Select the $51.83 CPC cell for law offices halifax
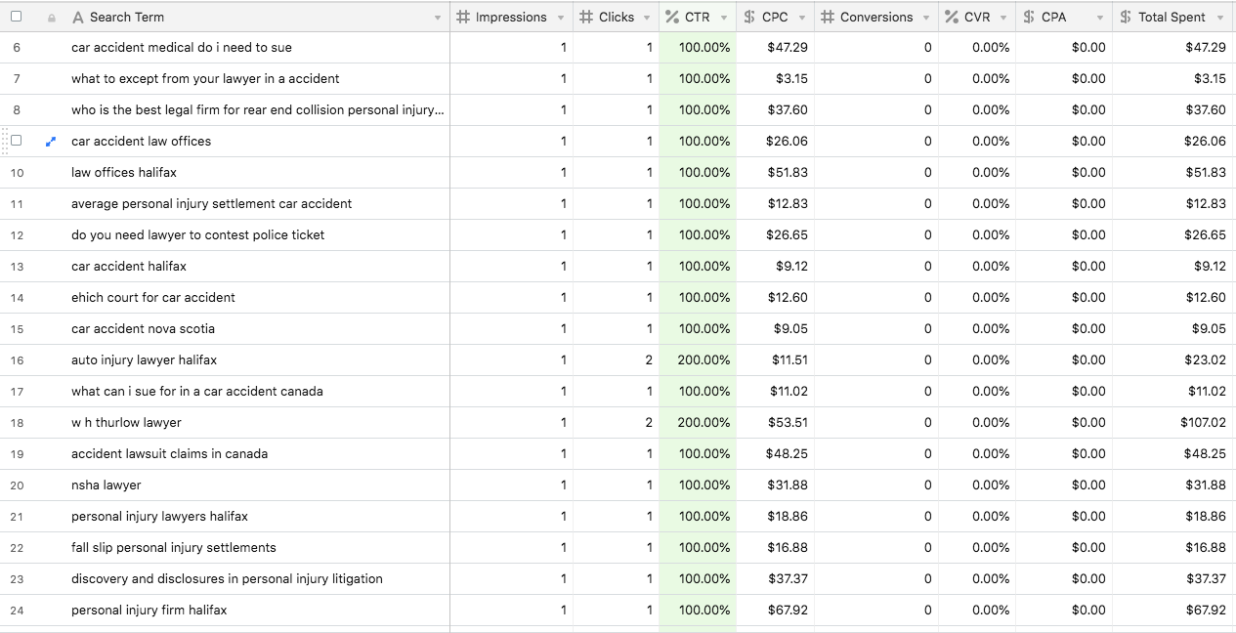Image resolution: width=1236 pixels, height=633 pixels. click(x=776, y=172)
